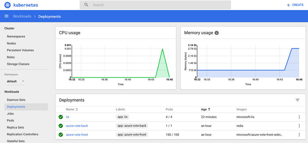Viewport: 308px width, 143px height.
Task: Focus the Search input field
Action: click(x=155, y=5)
